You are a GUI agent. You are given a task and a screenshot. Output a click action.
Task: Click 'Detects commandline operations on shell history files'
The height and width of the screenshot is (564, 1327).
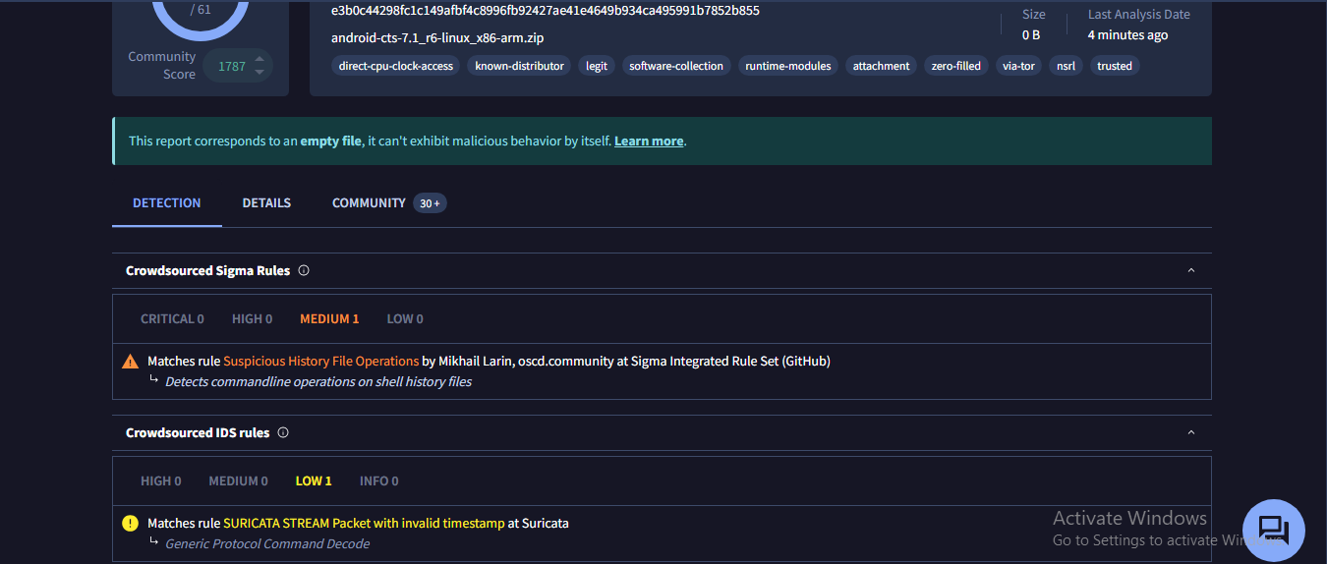[318, 382]
